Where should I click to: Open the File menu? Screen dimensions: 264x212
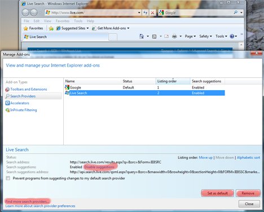click(x=27, y=21)
